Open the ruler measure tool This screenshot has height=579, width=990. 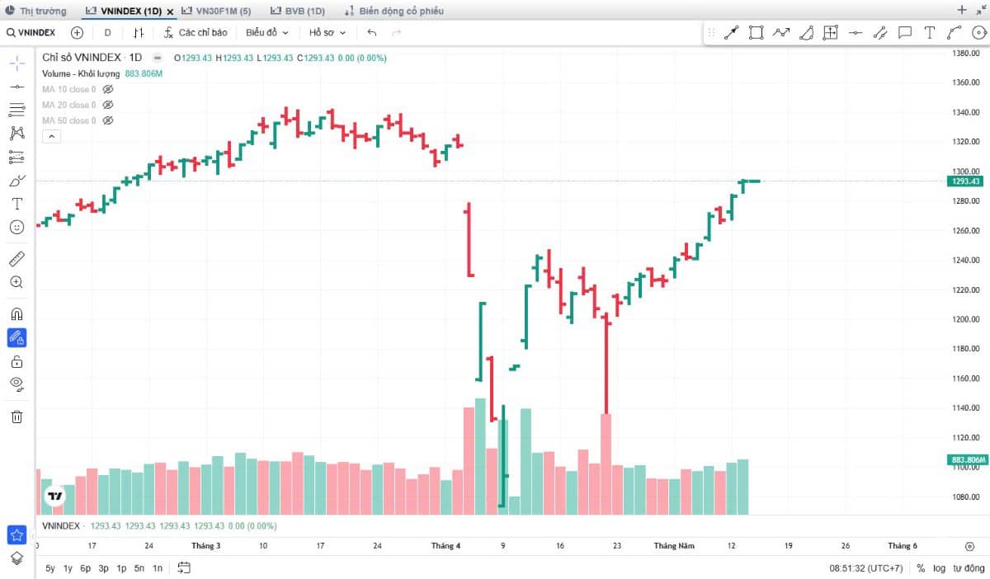point(16,259)
